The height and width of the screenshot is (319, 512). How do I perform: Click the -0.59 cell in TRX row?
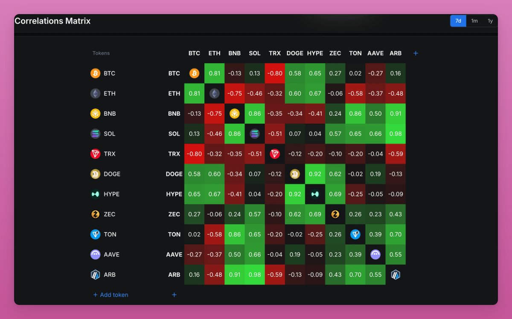tap(396, 154)
